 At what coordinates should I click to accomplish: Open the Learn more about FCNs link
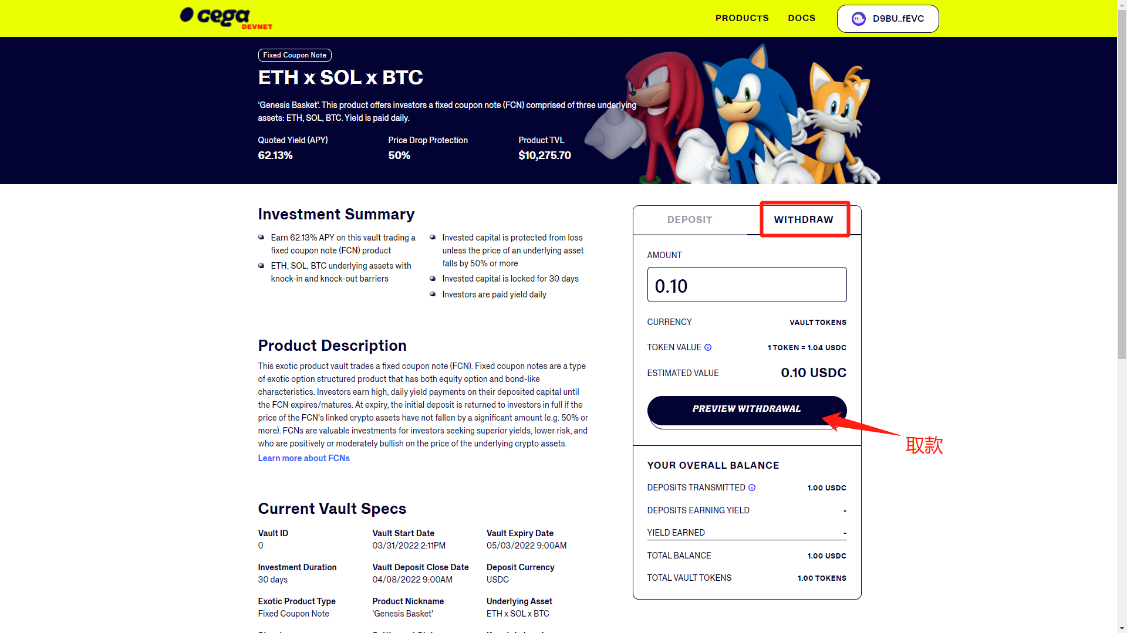tap(303, 458)
